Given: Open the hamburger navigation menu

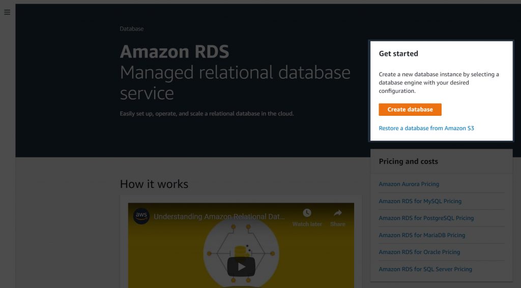Looking at the screenshot, I should click(x=7, y=12).
